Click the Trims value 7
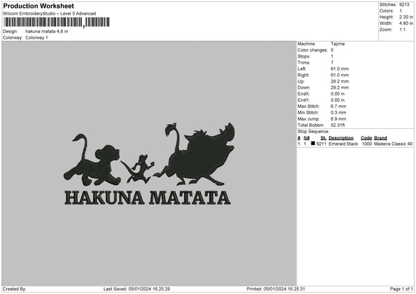416x294 pixels. click(x=332, y=62)
